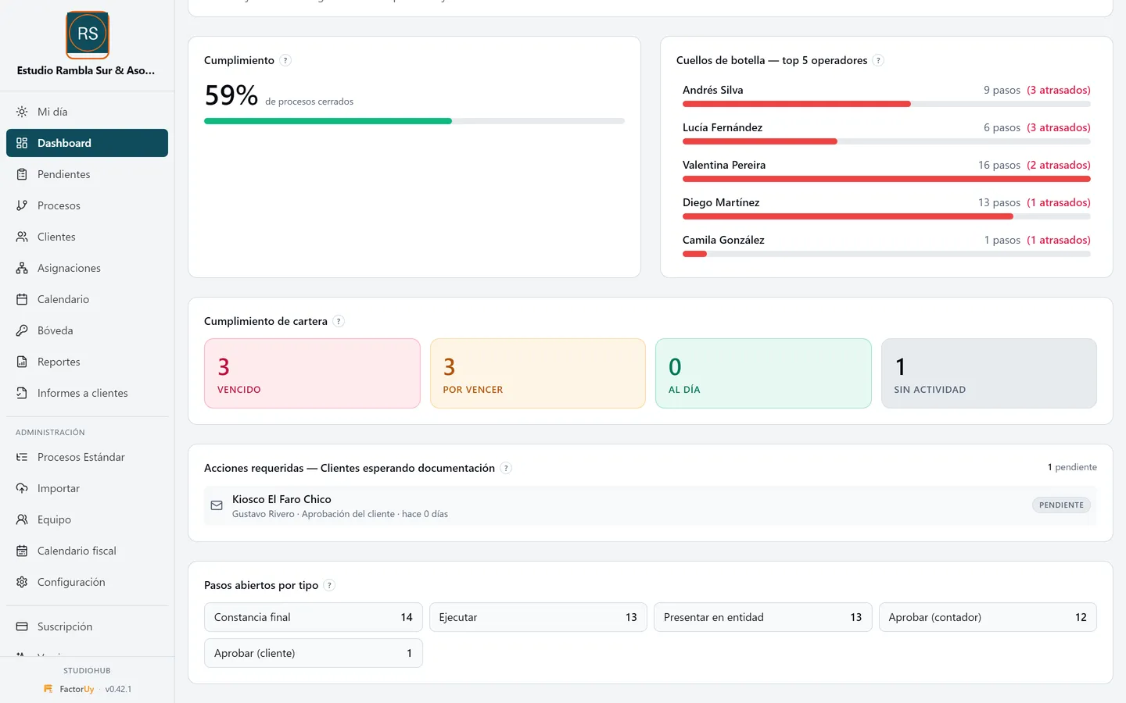
Task: Open the Suscripción page
Action: 87,626
